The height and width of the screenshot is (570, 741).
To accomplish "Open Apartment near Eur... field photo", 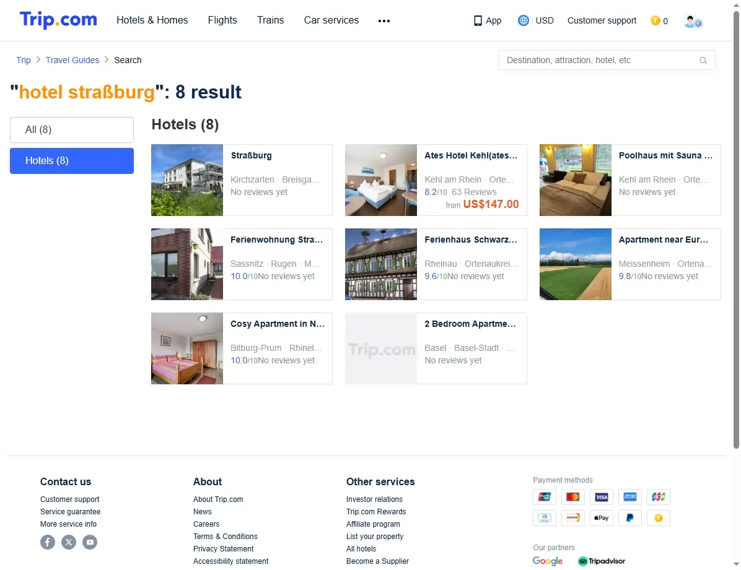I will click(x=576, y=264).
